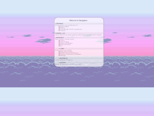Select the 'Books and Games' list item
The height and width of the screenshot is (116, 154).
[x=65, y=45]
